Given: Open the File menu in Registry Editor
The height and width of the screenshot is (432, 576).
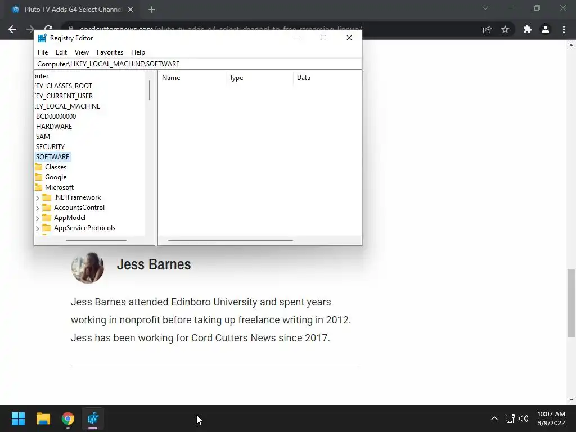Looking at the screenshot, I should 43,52.
